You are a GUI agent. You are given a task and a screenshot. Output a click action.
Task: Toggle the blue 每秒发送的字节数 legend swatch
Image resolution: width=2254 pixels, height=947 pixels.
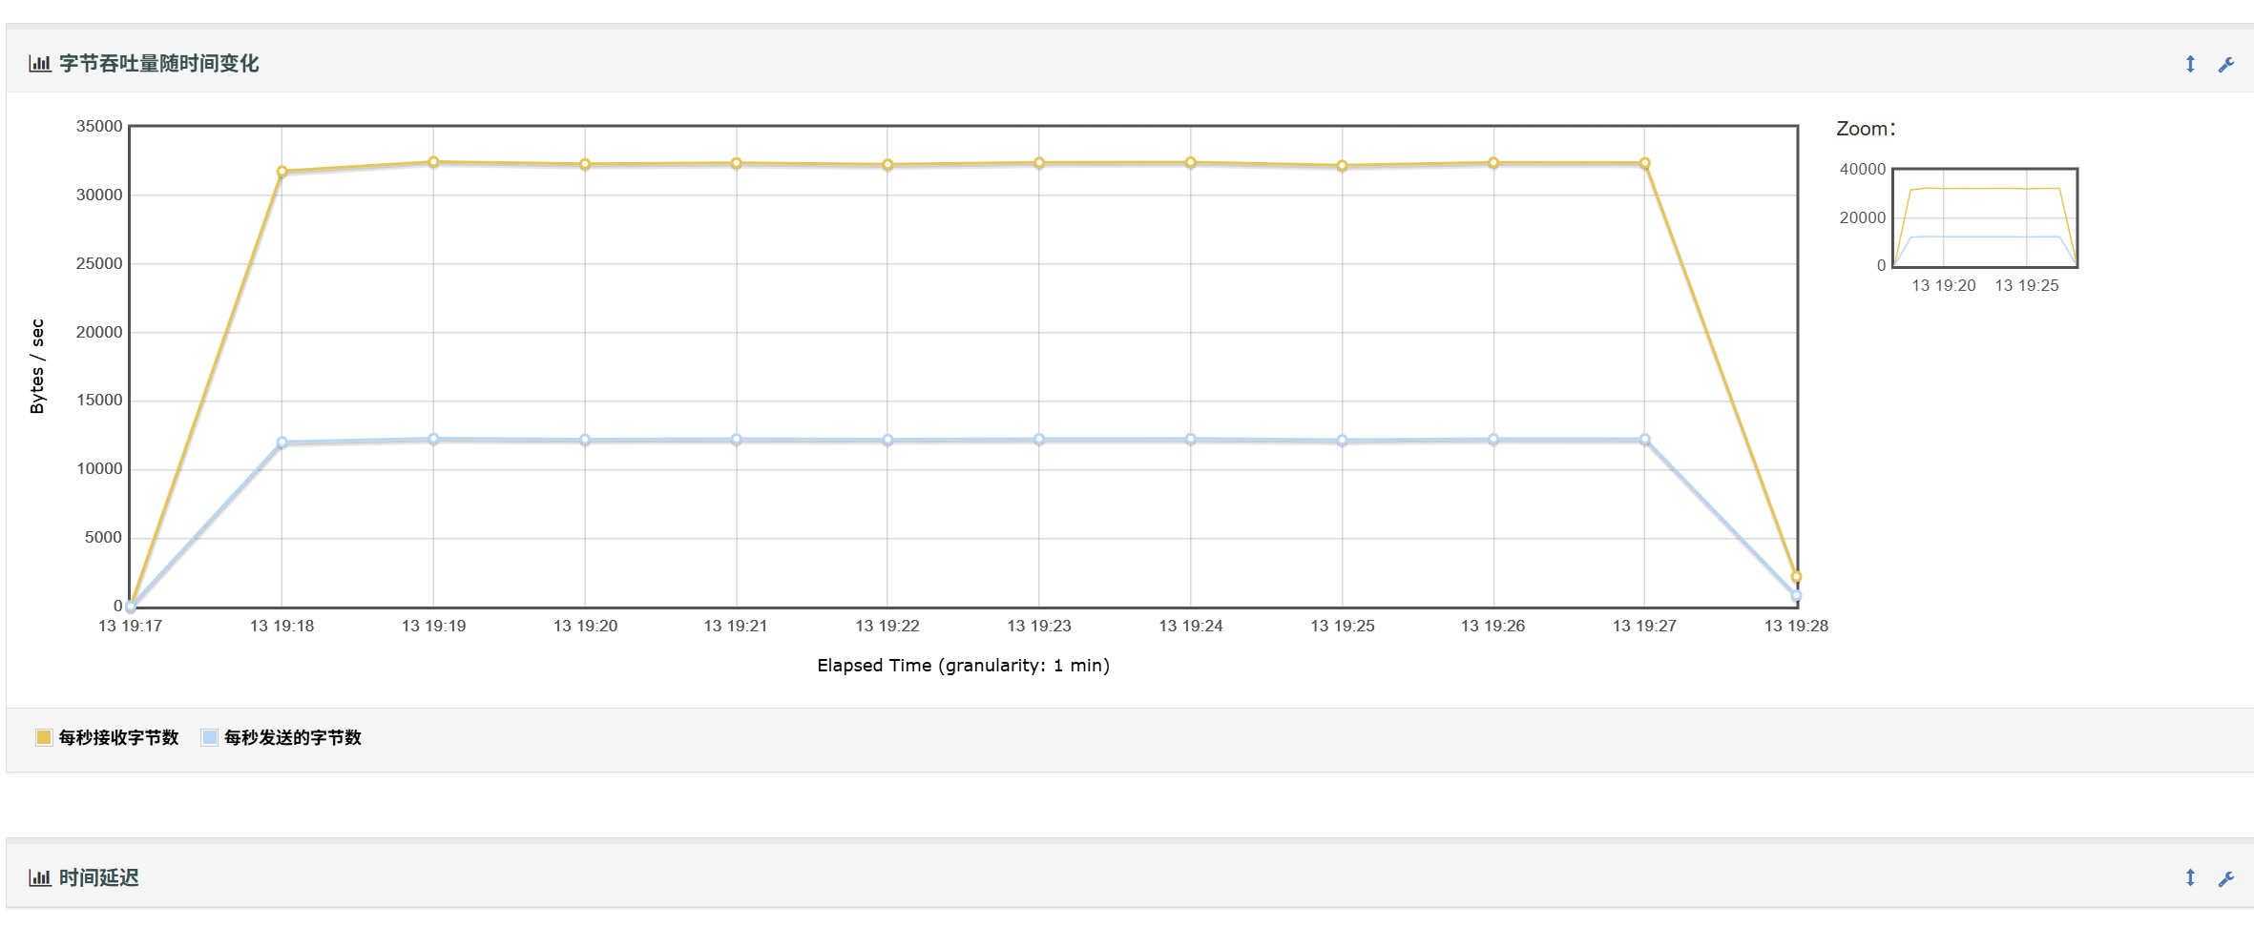pos(209,737)
